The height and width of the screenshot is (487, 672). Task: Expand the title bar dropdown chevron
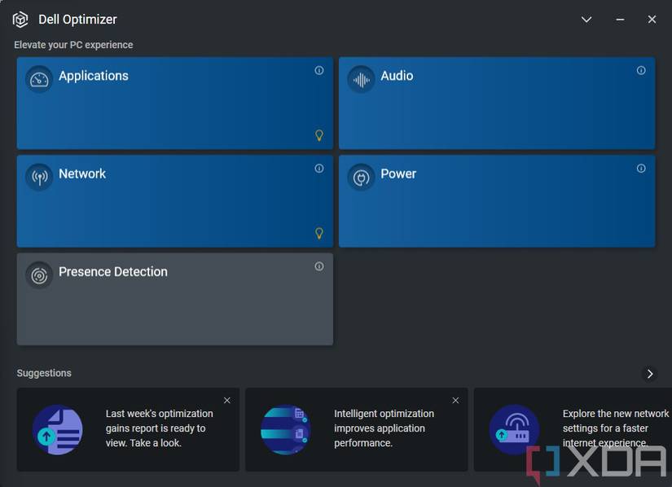(x=586, y=20)
